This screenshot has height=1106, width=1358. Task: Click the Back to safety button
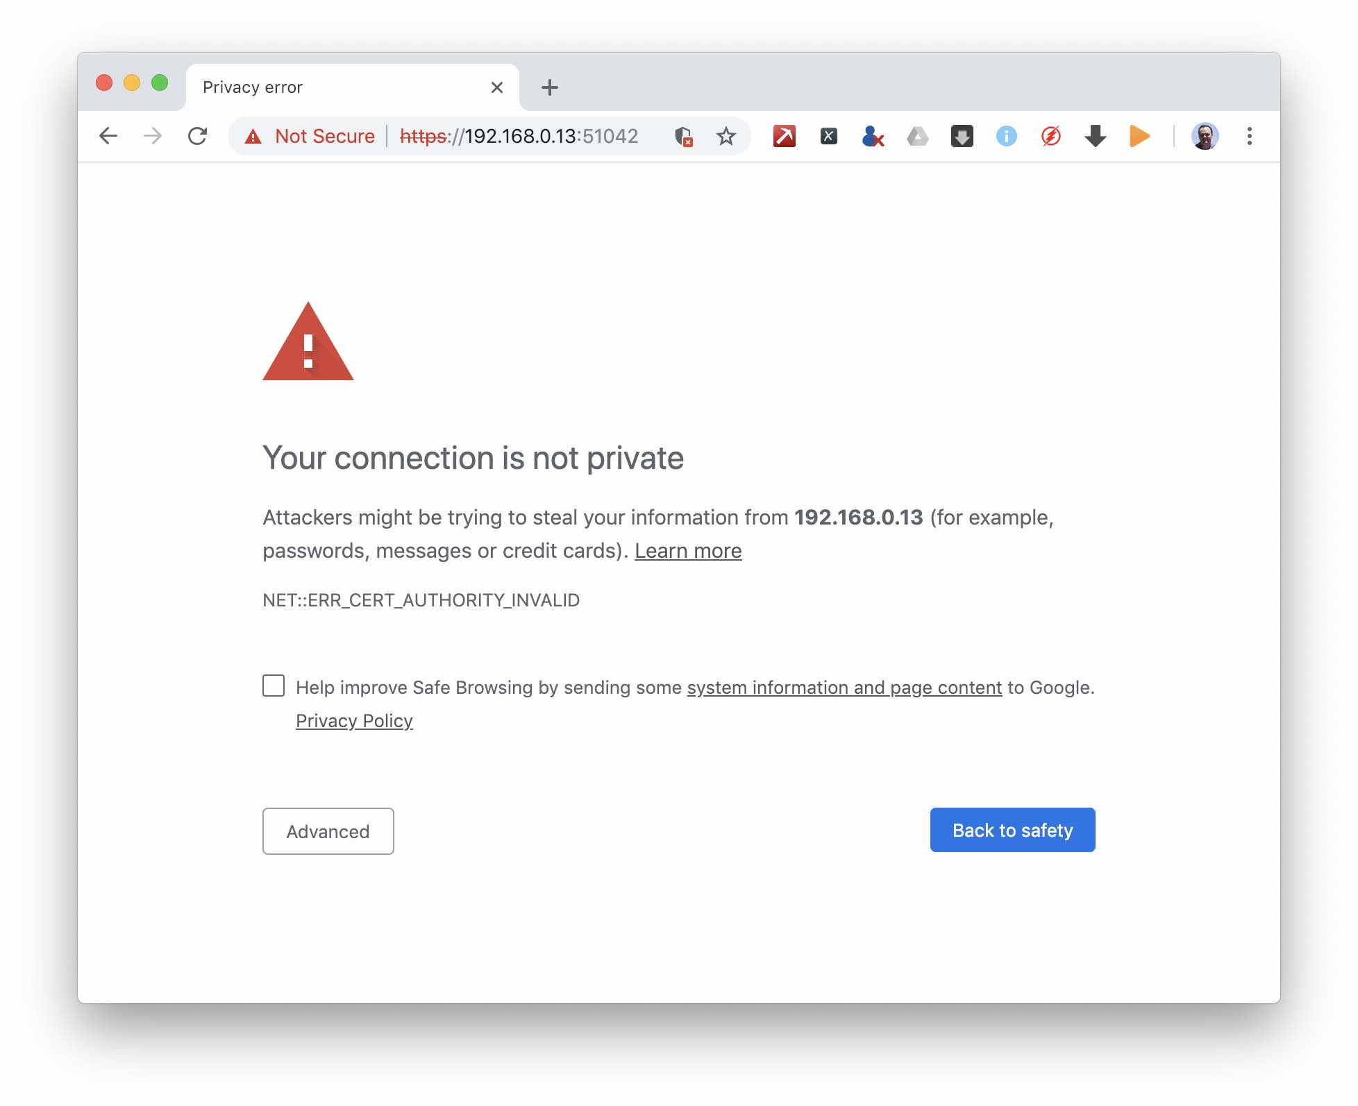1012,830
